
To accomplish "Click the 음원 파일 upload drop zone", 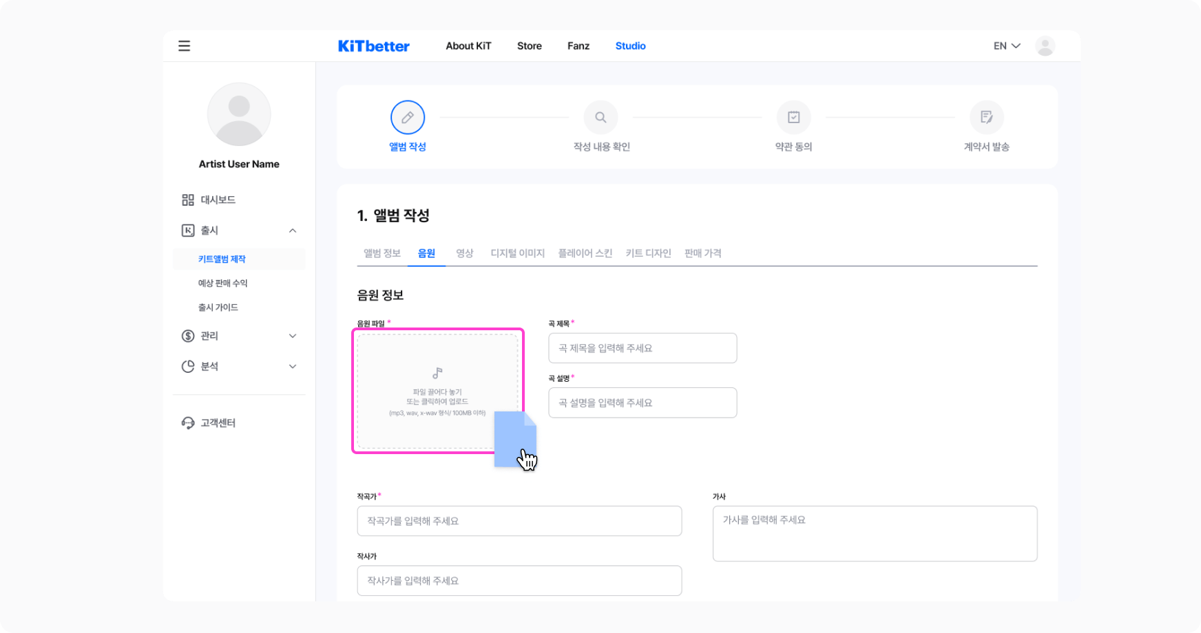I will click(x=437, y=391).
